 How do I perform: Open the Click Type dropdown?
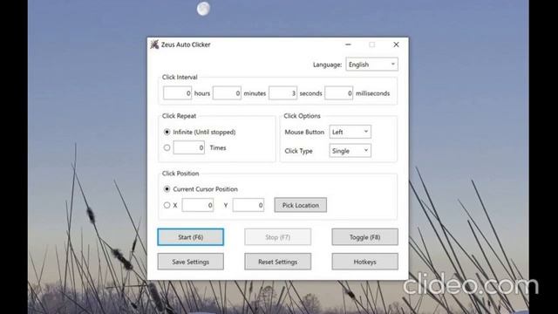pyautogui.click(x=350, y=151)
